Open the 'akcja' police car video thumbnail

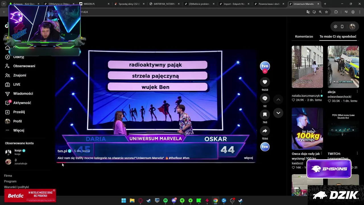(343, 67)
